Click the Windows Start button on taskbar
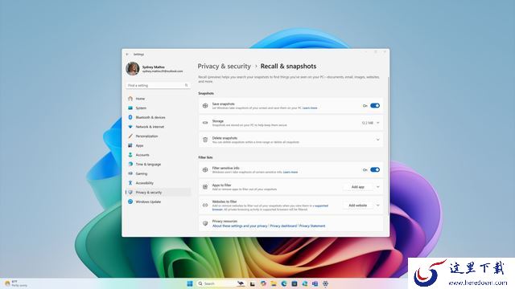Screen dimensions: 515x289 [x=190, y=283]
